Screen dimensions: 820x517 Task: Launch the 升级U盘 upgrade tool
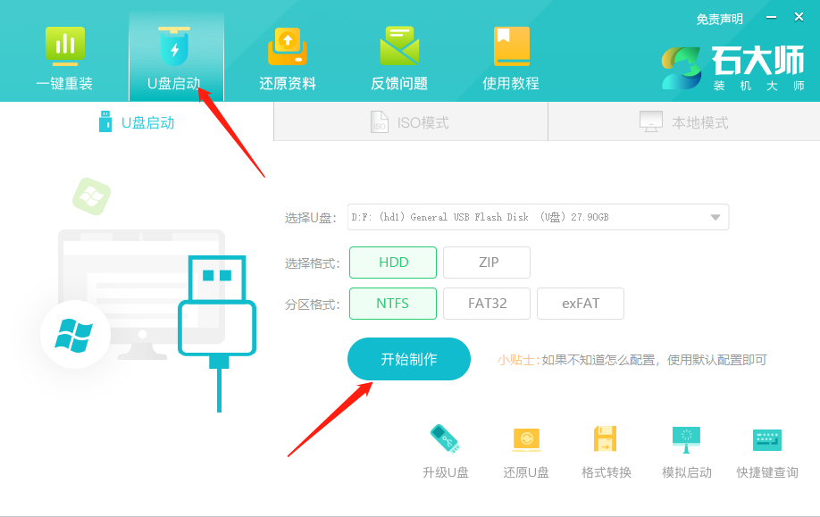point(444,449)
